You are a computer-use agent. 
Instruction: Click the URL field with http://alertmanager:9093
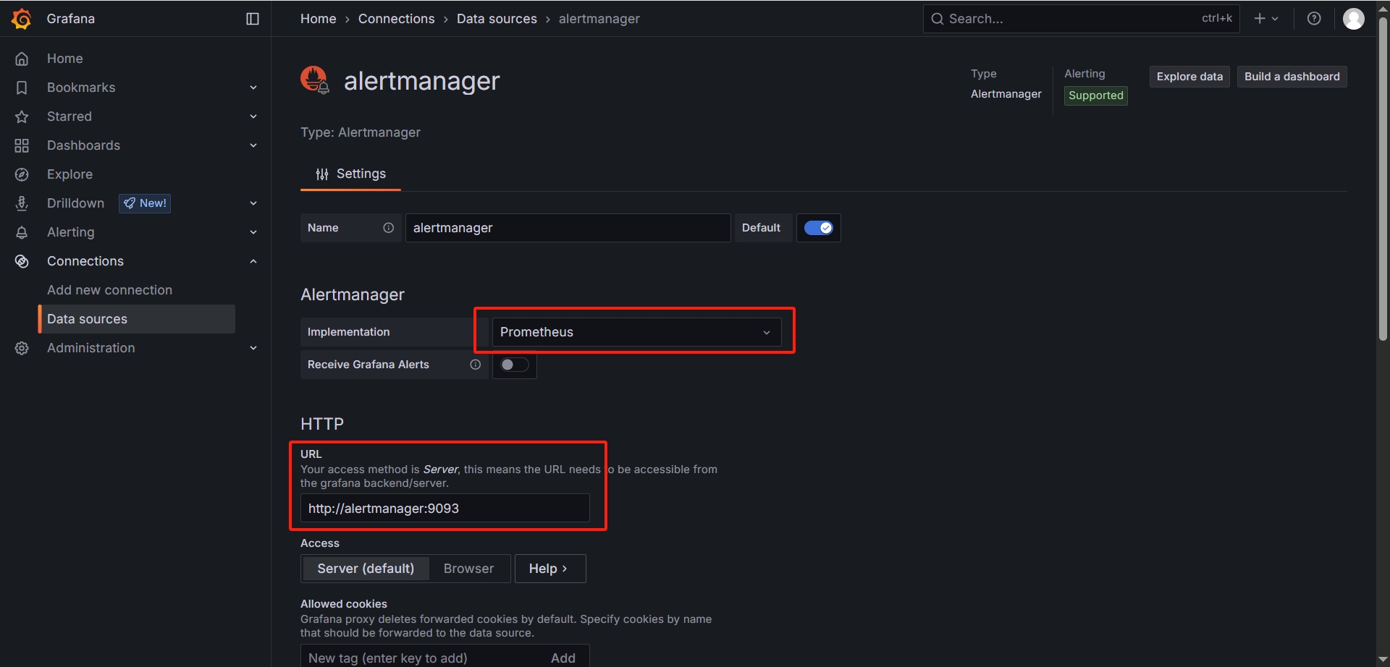(x=445, y=509)
